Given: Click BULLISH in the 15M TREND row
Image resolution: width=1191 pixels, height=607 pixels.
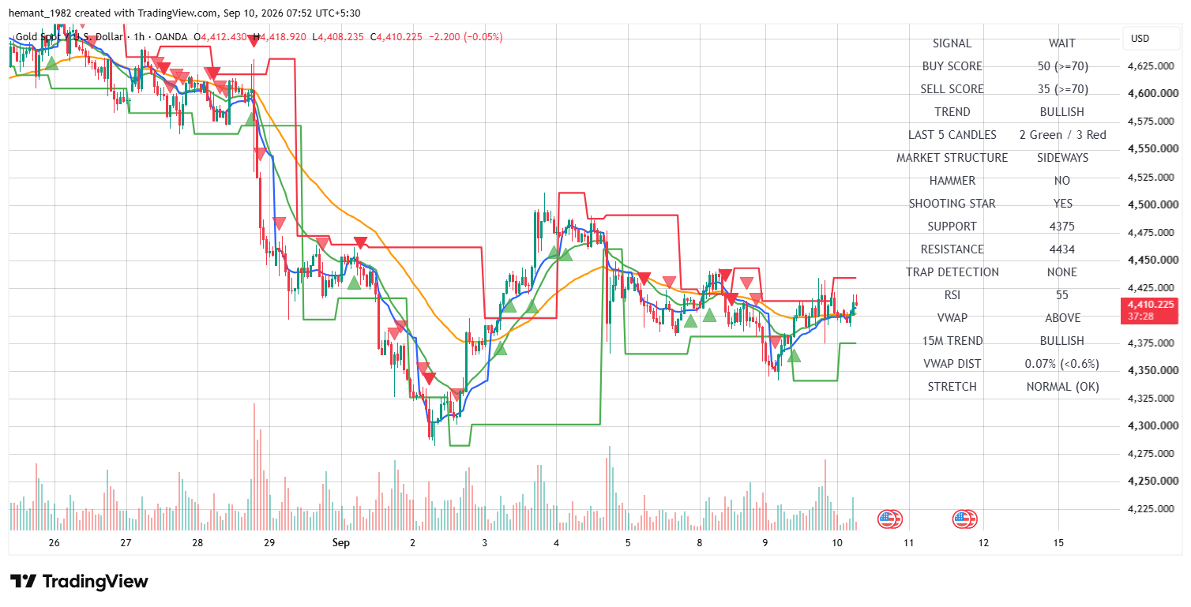Looking at the screenshot, I should [x=1062, y=341].
